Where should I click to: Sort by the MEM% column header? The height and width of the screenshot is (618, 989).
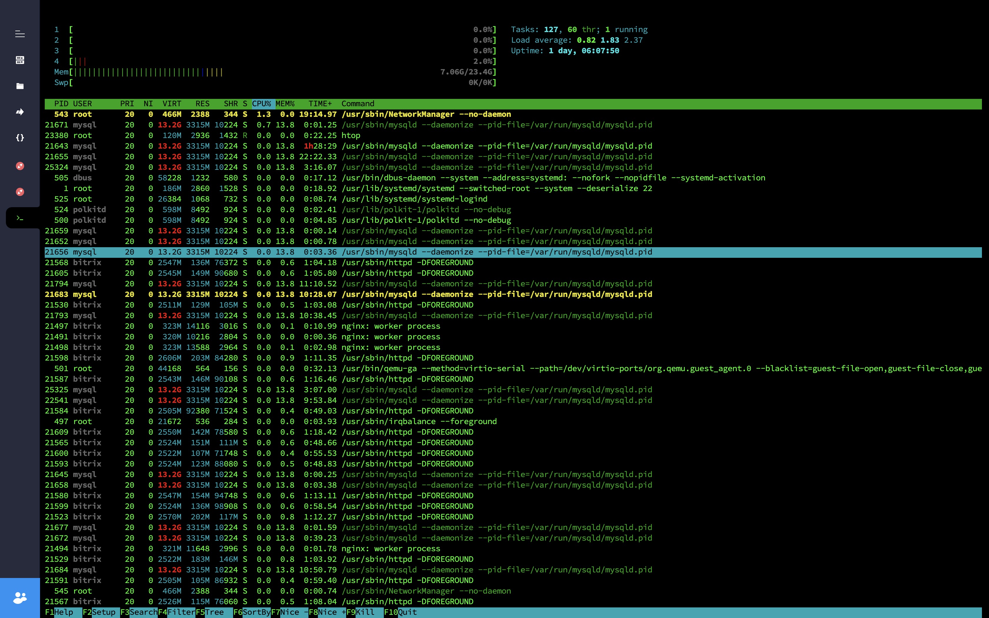285,104
